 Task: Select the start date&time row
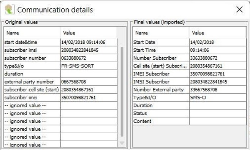(x=60, y=42)
